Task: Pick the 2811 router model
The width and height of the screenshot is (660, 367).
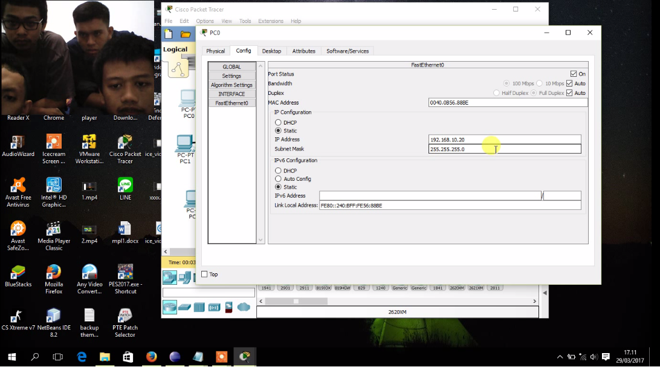Action: pos(495,288)
